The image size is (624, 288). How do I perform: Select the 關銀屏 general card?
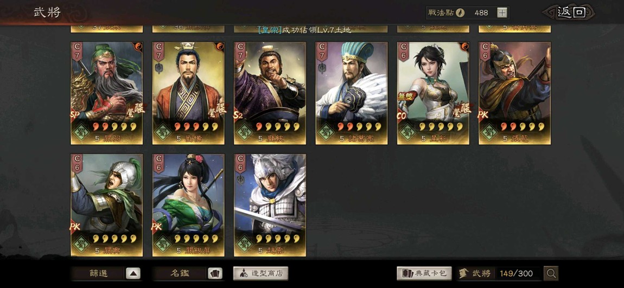pos(188,205)
